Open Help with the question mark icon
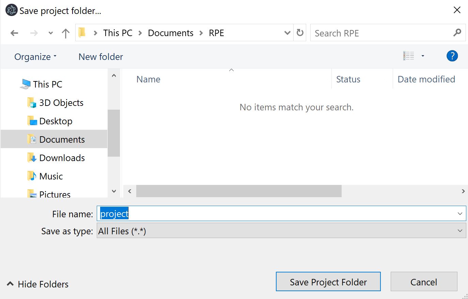The image size is (468, 299). coord(452,56)
